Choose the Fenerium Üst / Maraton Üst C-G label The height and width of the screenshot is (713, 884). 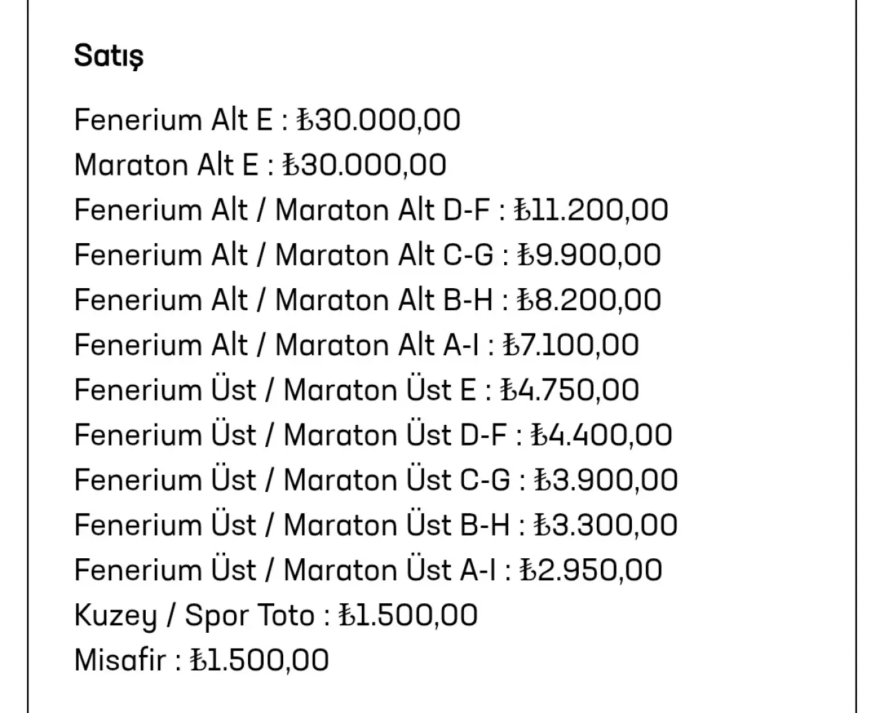(x=291, y=480)
